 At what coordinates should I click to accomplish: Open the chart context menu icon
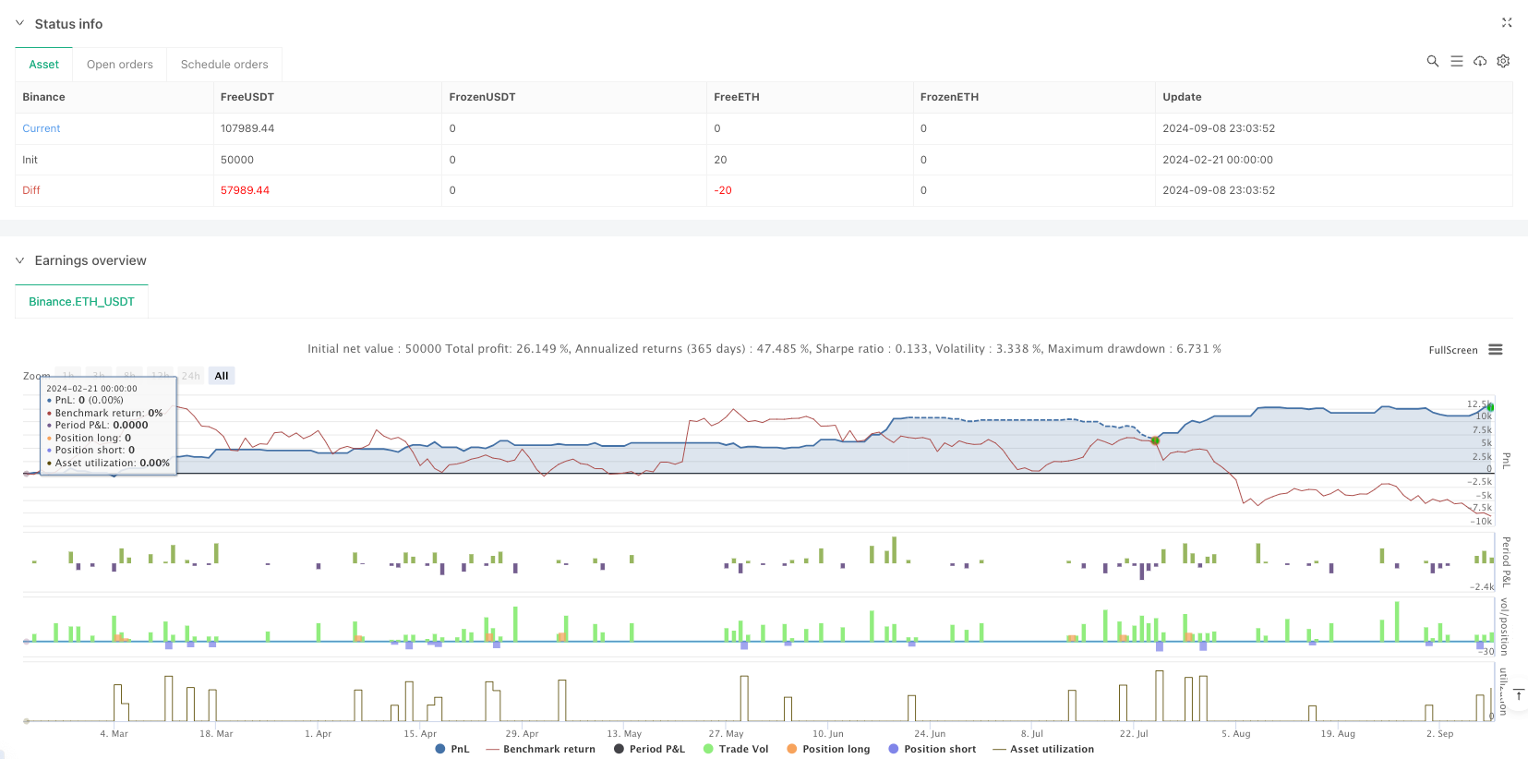[1496, 350]
